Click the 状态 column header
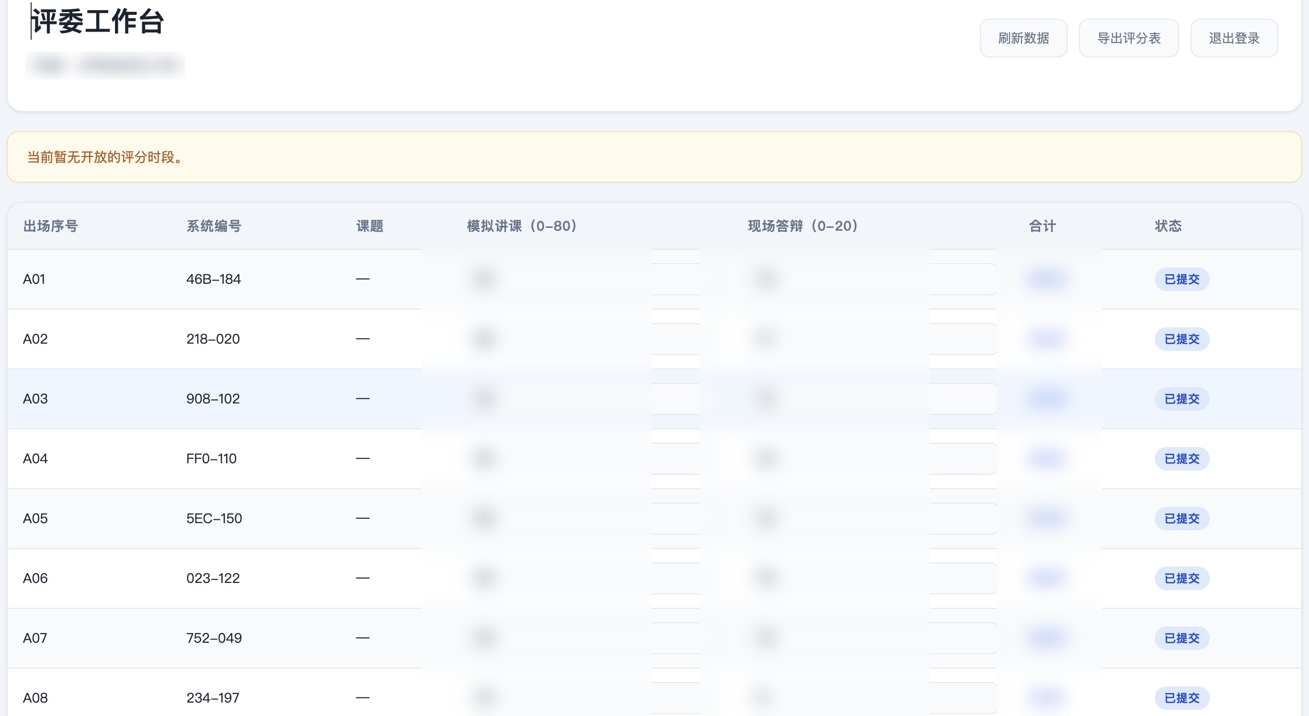Viewport: 1309px width, 716px height. (x=1168, y=226)
